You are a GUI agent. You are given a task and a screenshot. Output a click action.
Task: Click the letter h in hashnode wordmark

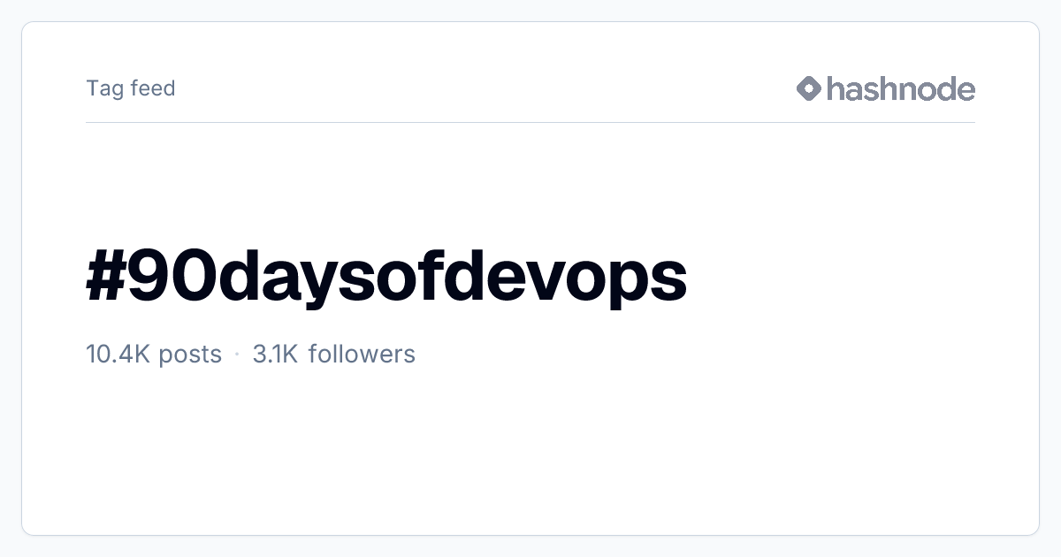(836, 88)
